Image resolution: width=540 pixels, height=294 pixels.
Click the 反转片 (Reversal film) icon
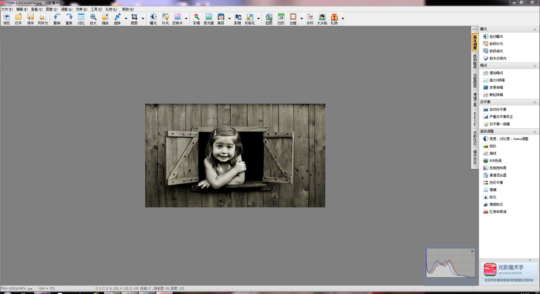[178, 19]
